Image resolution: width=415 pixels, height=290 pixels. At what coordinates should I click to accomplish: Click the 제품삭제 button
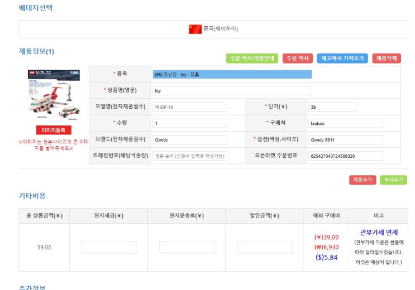[x=387, y=58]
